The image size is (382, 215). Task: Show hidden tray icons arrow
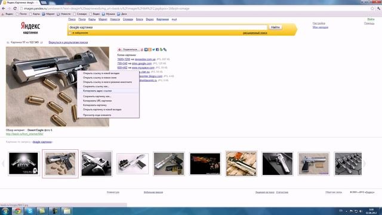tap(346, 211)
